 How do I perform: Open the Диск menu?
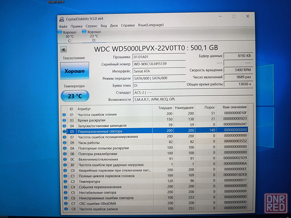114,26
